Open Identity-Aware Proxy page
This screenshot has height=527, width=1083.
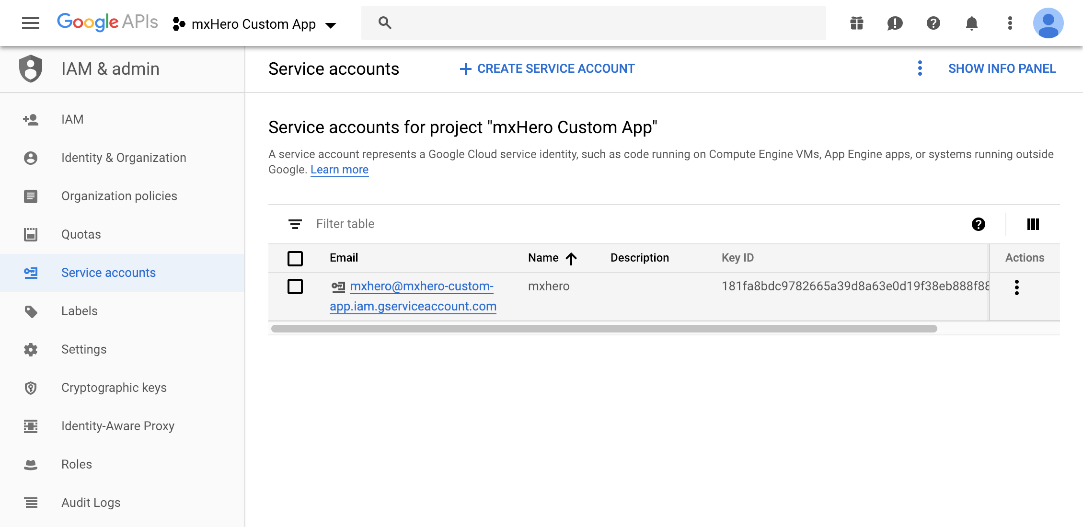122,426
